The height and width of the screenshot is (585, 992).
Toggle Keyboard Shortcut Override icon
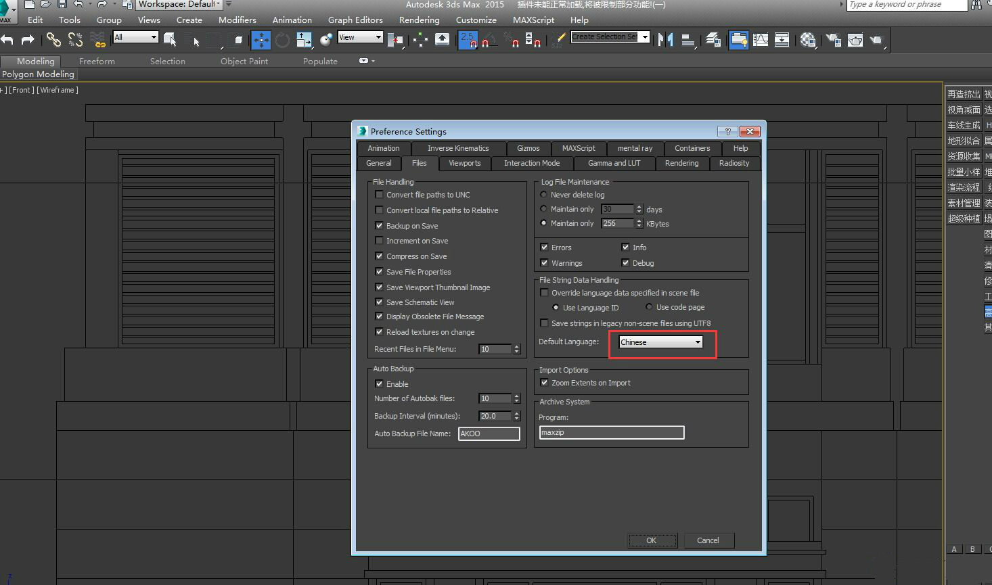442,39
